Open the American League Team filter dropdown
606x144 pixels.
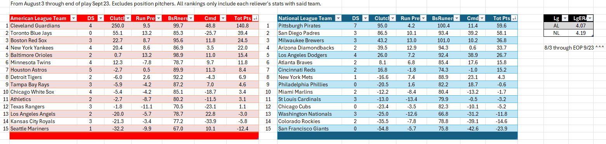(73, 18)
